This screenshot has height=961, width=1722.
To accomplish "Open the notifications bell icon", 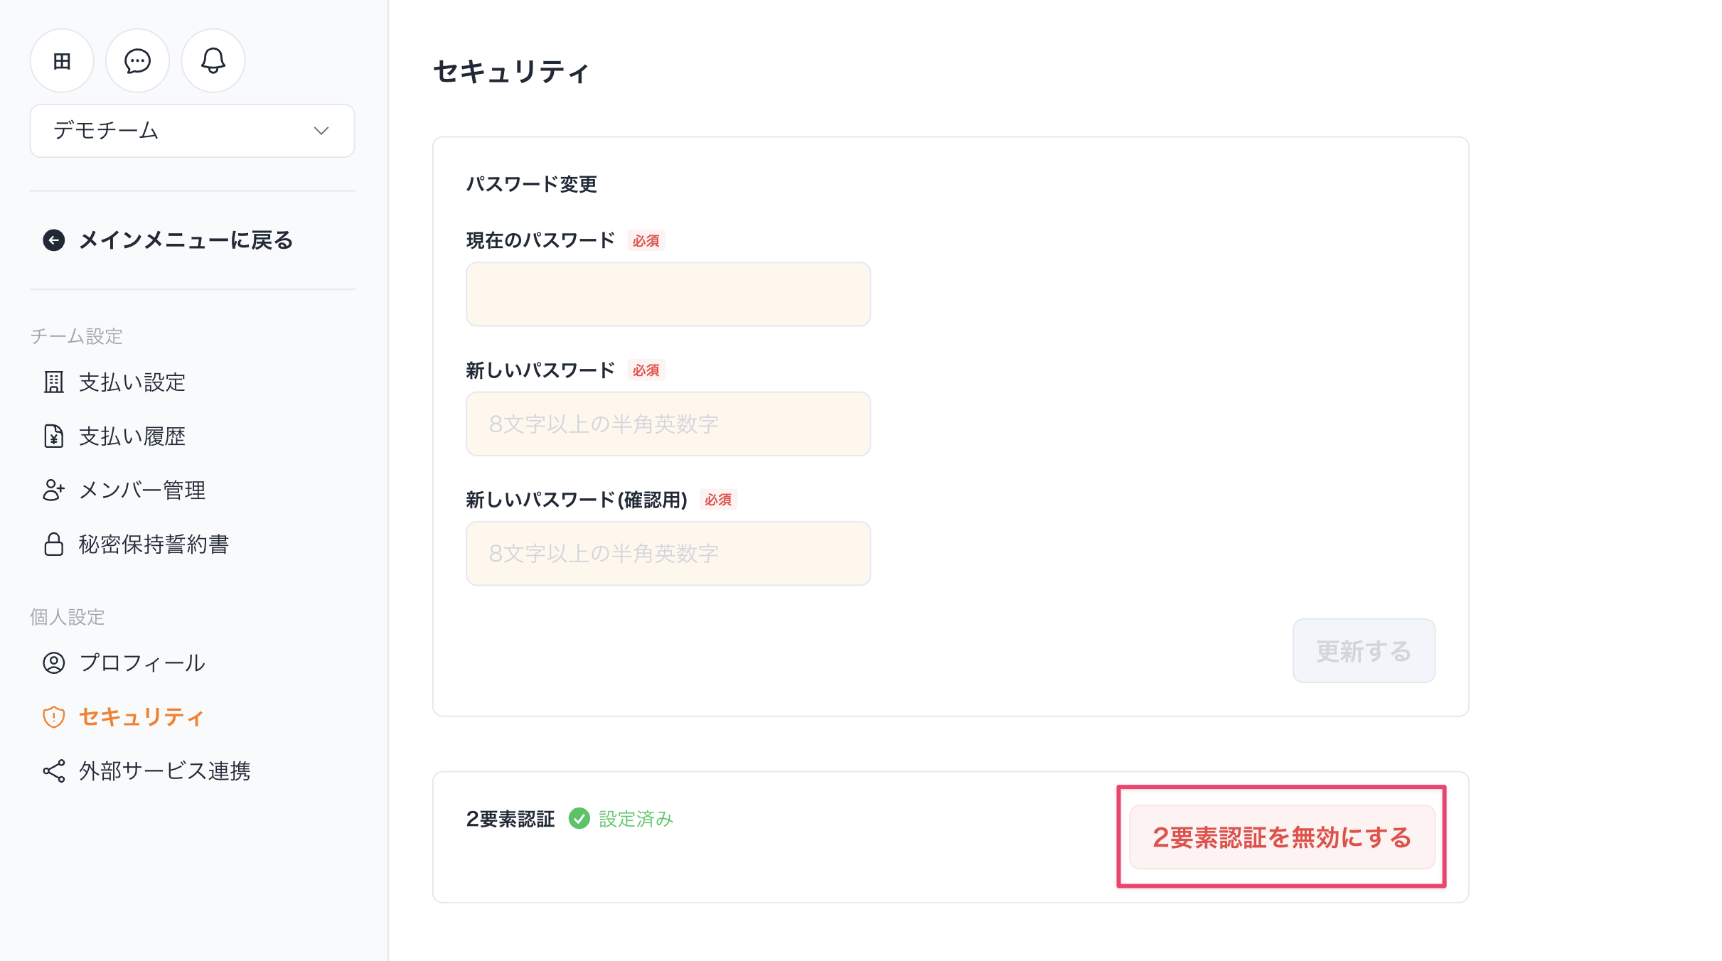I will 213,61.
